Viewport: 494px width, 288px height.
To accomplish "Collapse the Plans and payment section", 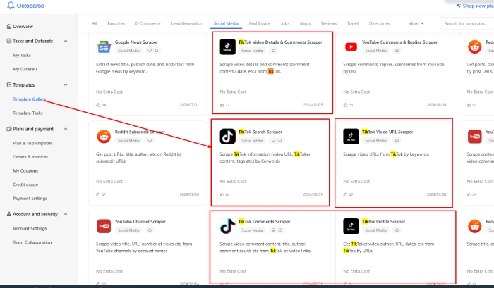I will [66, 129].
